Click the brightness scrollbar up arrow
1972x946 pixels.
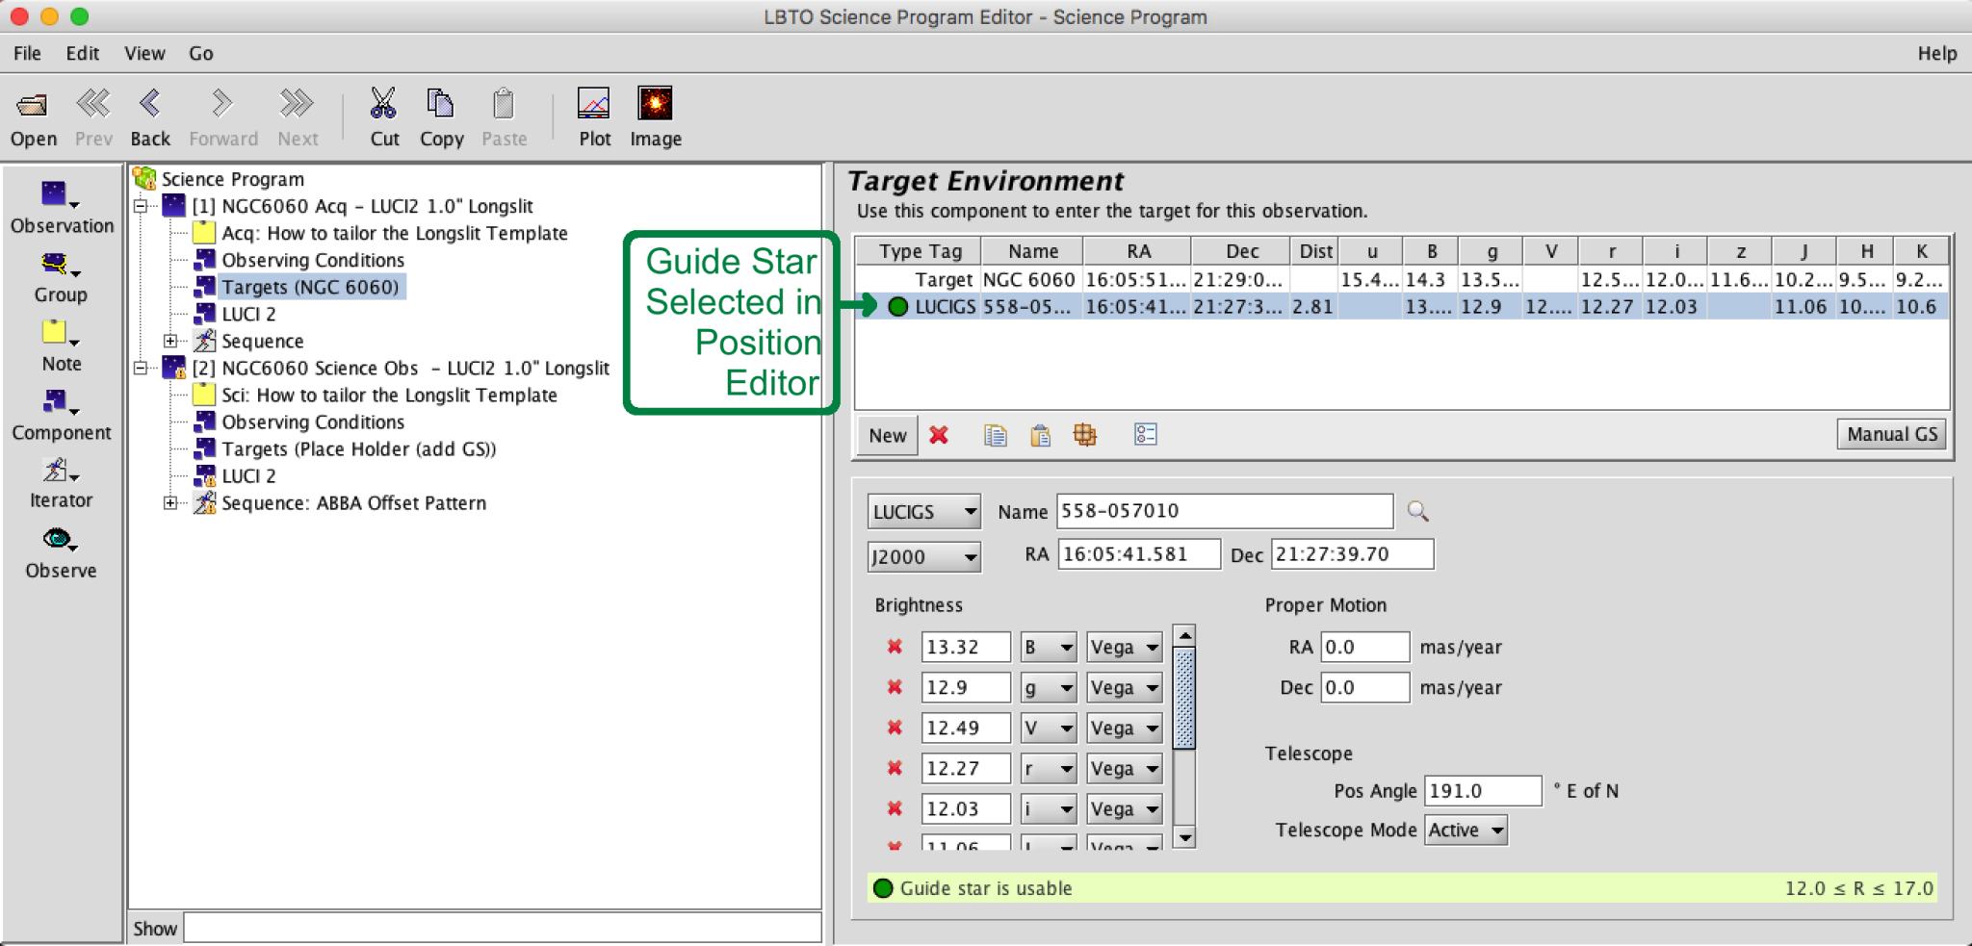coord(1184,636)
